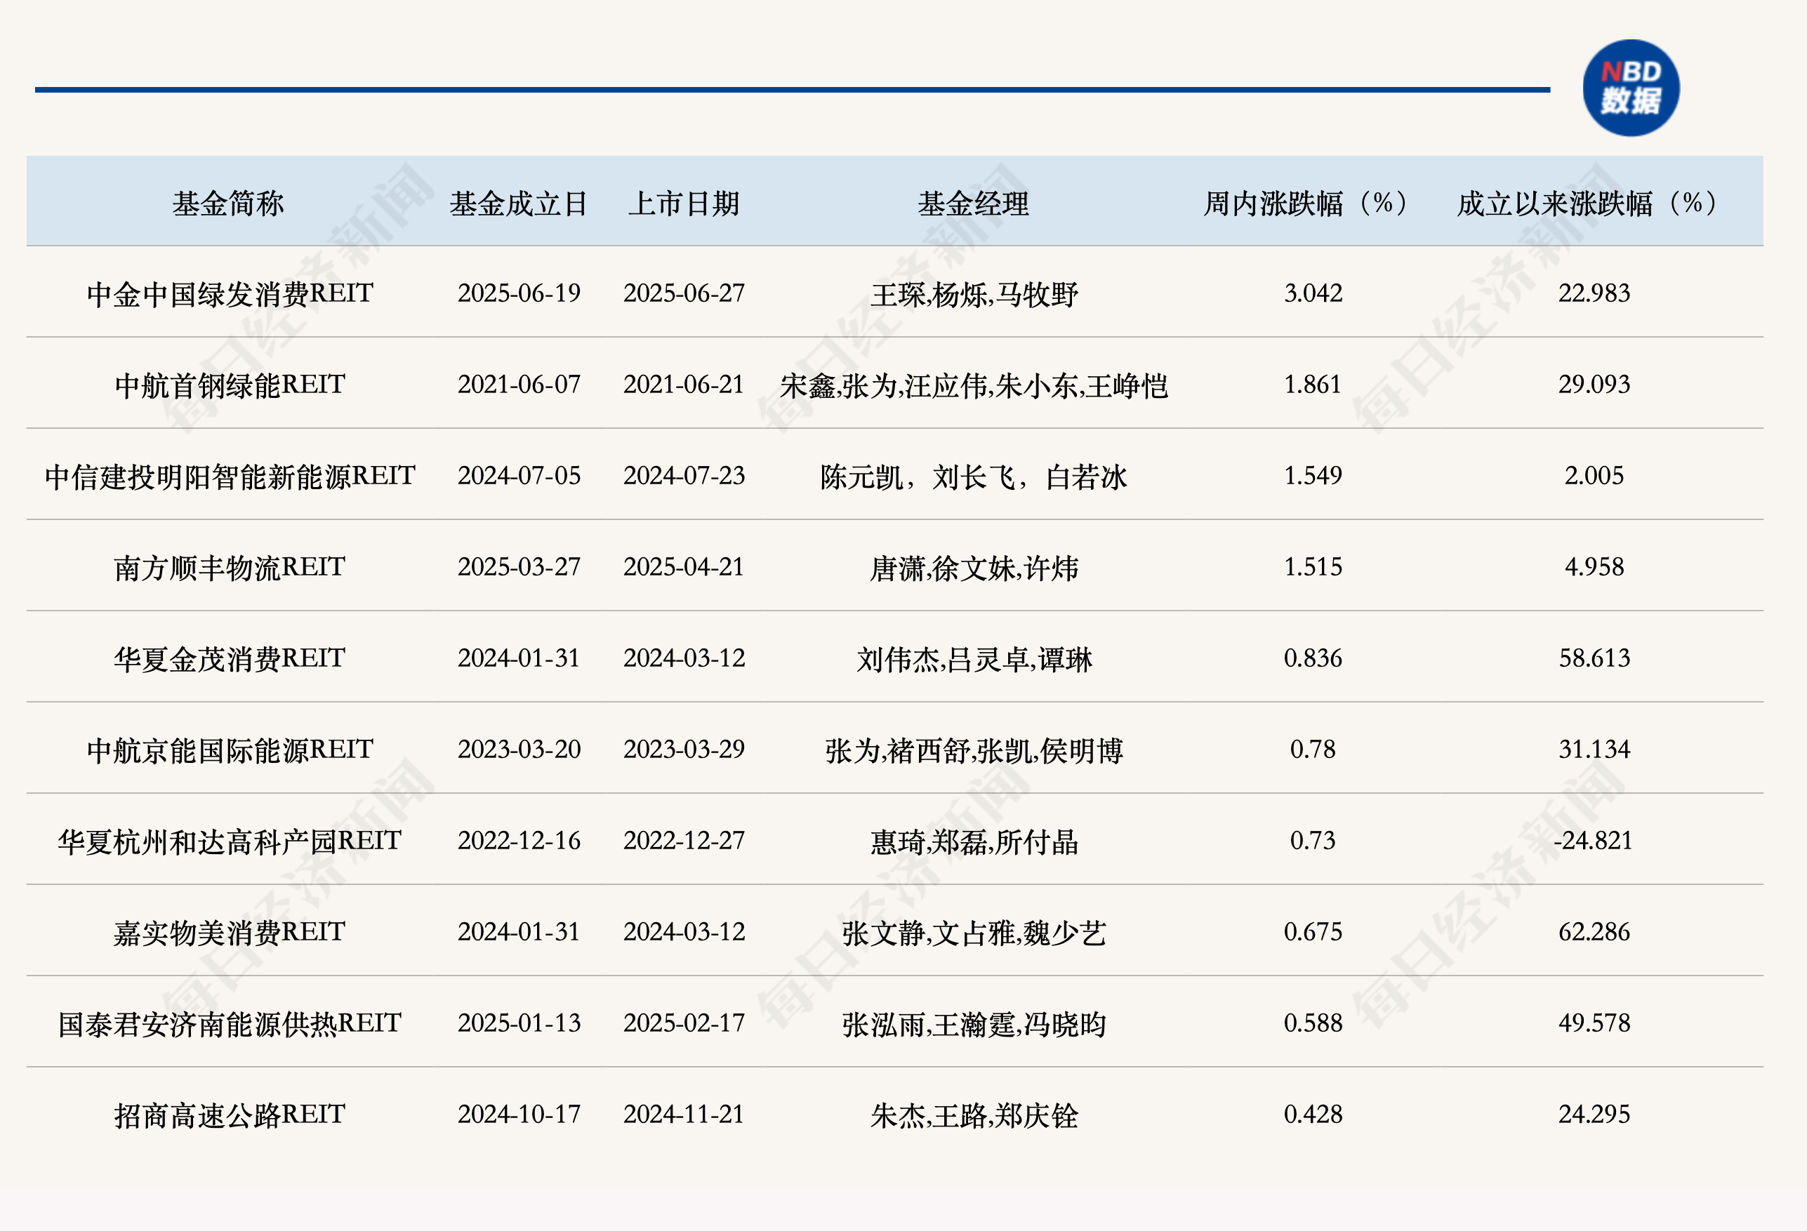This screenshot has width=1807, height=1231.
Task: Click establishment date 2024-07-05
Action: [x=519, y=476]
